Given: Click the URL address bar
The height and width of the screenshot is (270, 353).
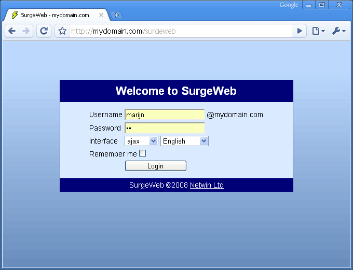Looking at the screenshot, I should tap(179, 31).
